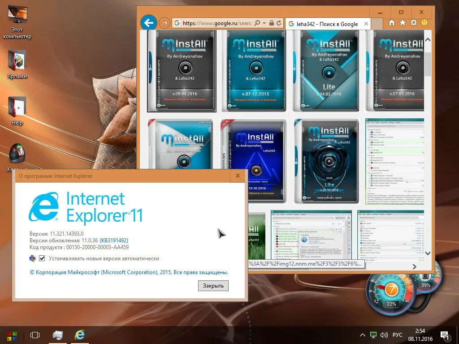Open the clock showing 2:54 08.11.2016

click(x=420, y=335)
